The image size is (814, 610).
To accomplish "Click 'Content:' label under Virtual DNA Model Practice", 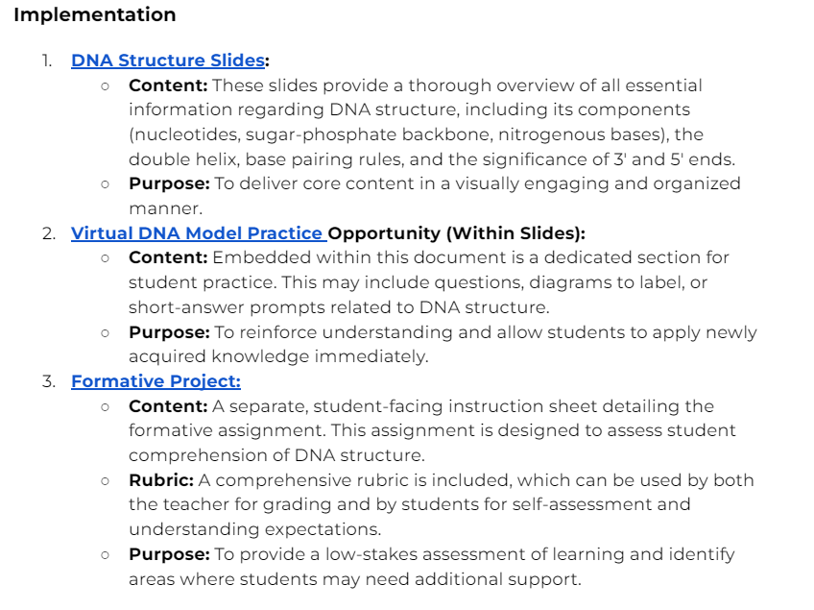I will click(x=168, y=257).
